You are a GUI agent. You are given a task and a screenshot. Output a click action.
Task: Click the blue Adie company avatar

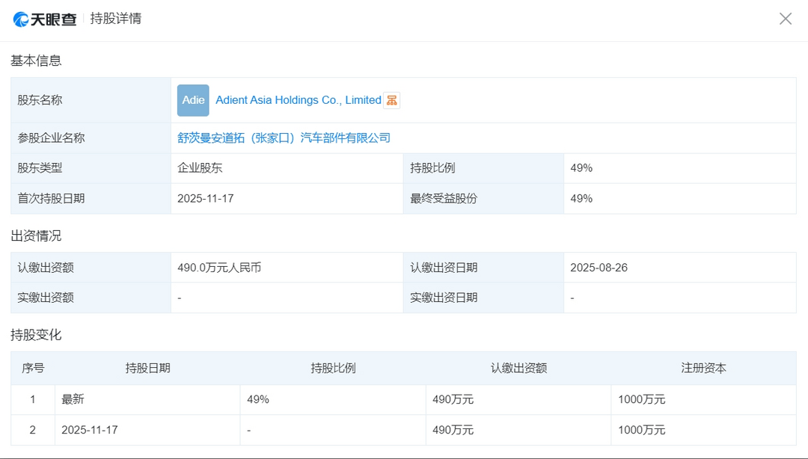193,99
